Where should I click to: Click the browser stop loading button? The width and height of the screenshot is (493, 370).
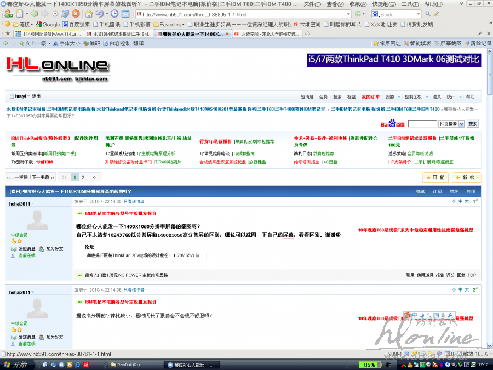[77, 14]
